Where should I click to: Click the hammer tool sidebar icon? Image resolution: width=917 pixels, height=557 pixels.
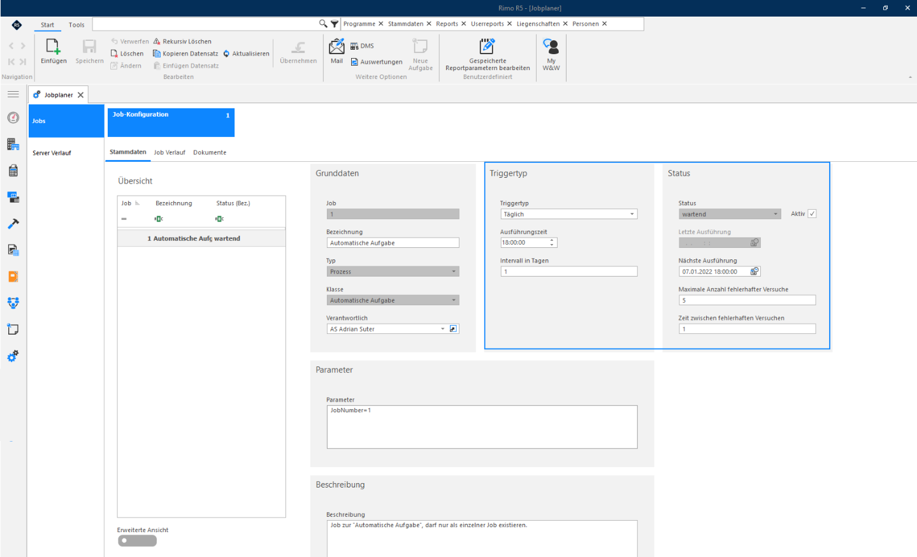pos(13,224)
